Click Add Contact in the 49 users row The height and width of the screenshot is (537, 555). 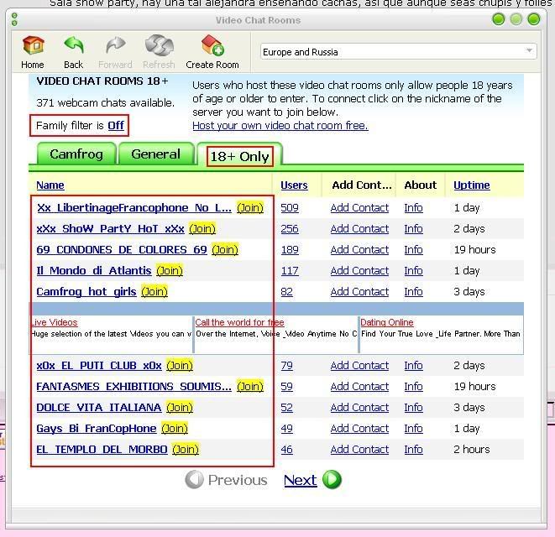point(359,429)
